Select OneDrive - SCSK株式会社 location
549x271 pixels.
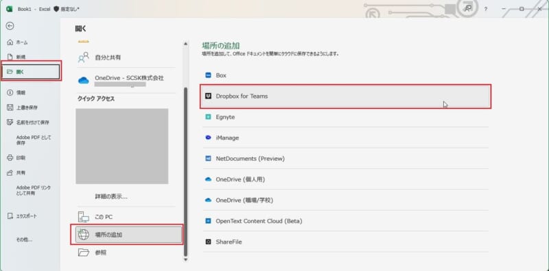[126, 80]
